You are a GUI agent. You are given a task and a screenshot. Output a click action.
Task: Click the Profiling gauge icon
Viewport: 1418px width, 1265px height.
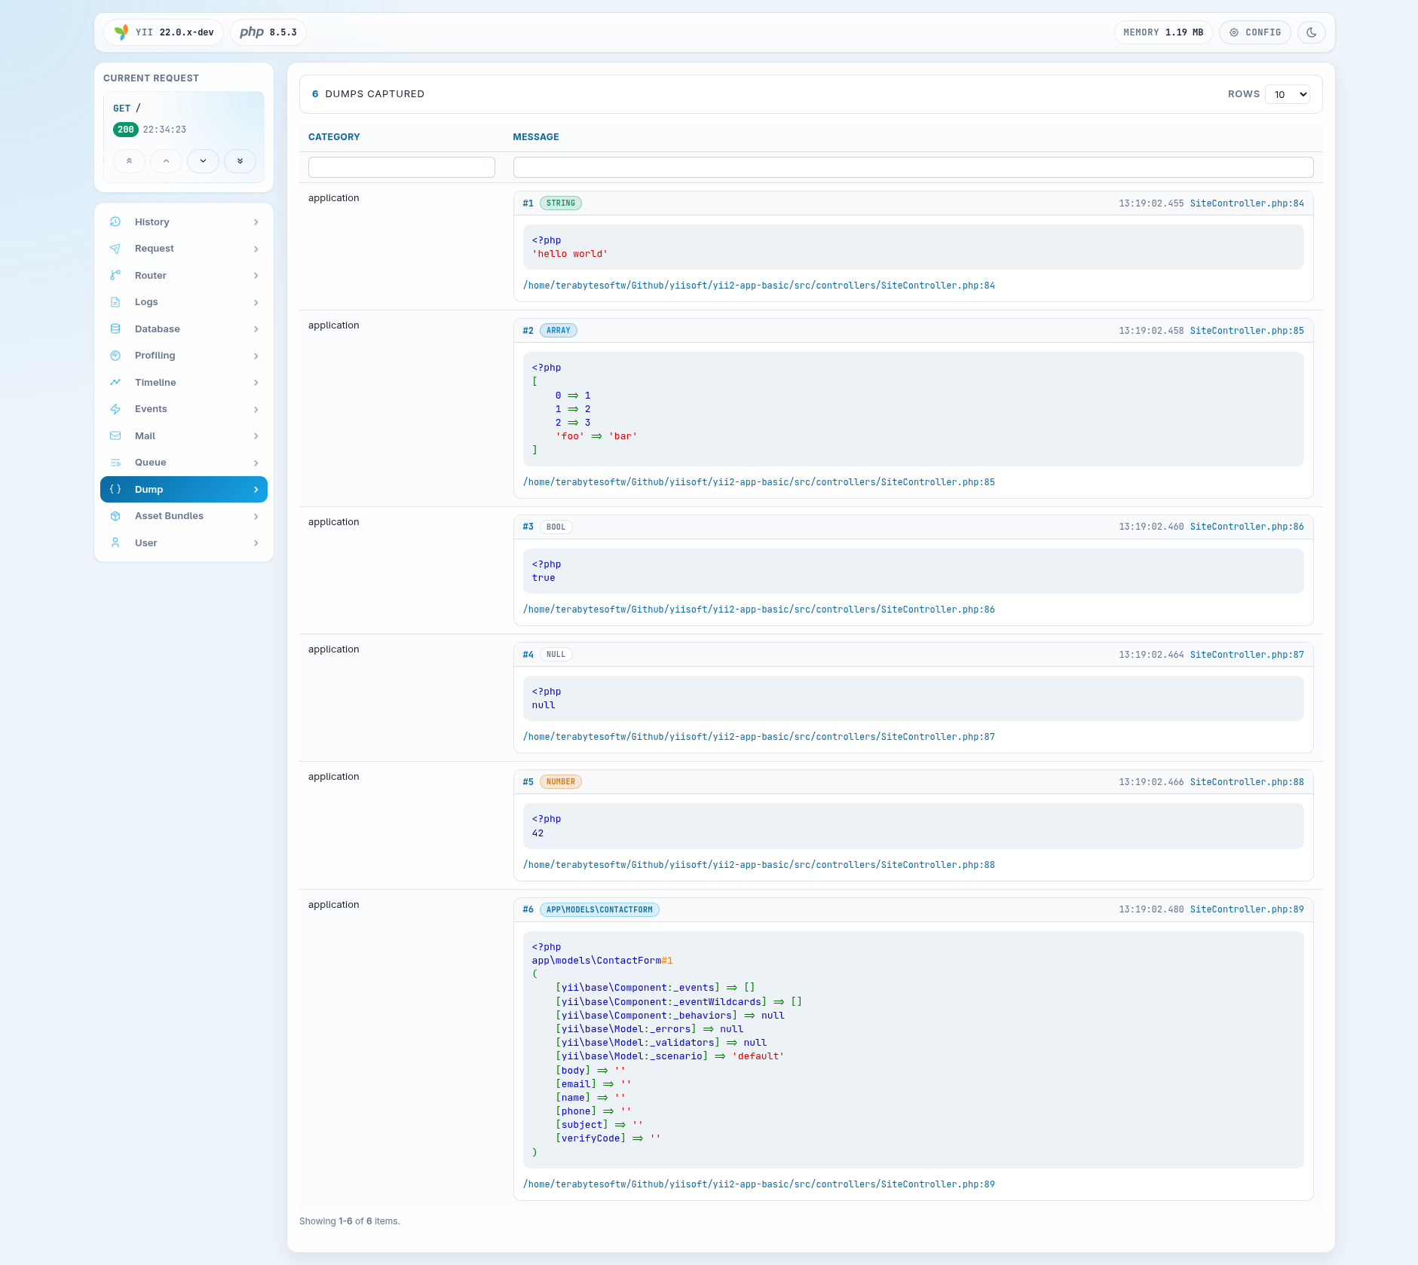[115, 356]
